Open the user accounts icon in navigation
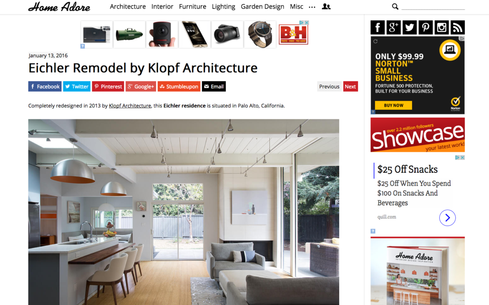The image size is (489, 305). (x=326, y=6)
